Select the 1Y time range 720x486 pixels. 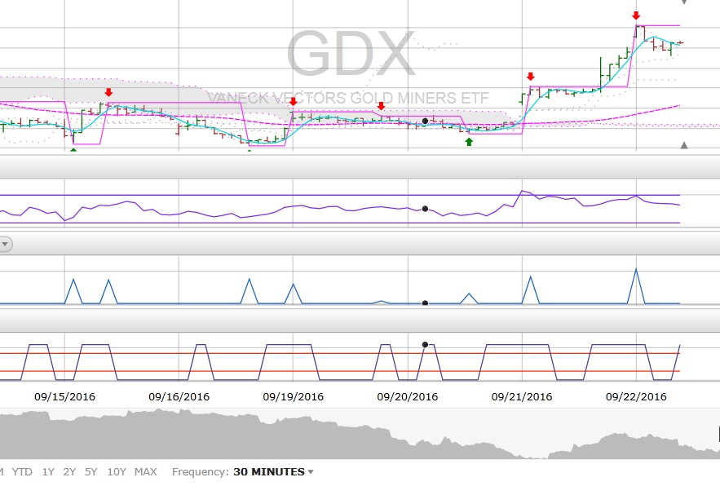click(x=48, y=472)
